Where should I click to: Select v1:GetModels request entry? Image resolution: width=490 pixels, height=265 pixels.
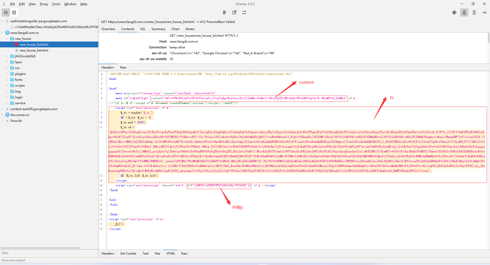(x=57, y=27)
